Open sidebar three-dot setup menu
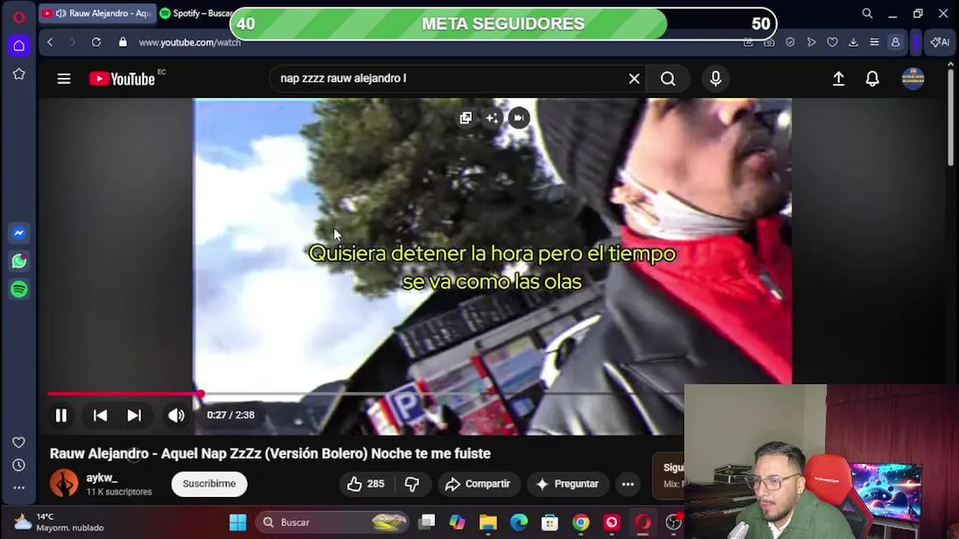The width and height of the screenshot is (959, 539). 19,487
